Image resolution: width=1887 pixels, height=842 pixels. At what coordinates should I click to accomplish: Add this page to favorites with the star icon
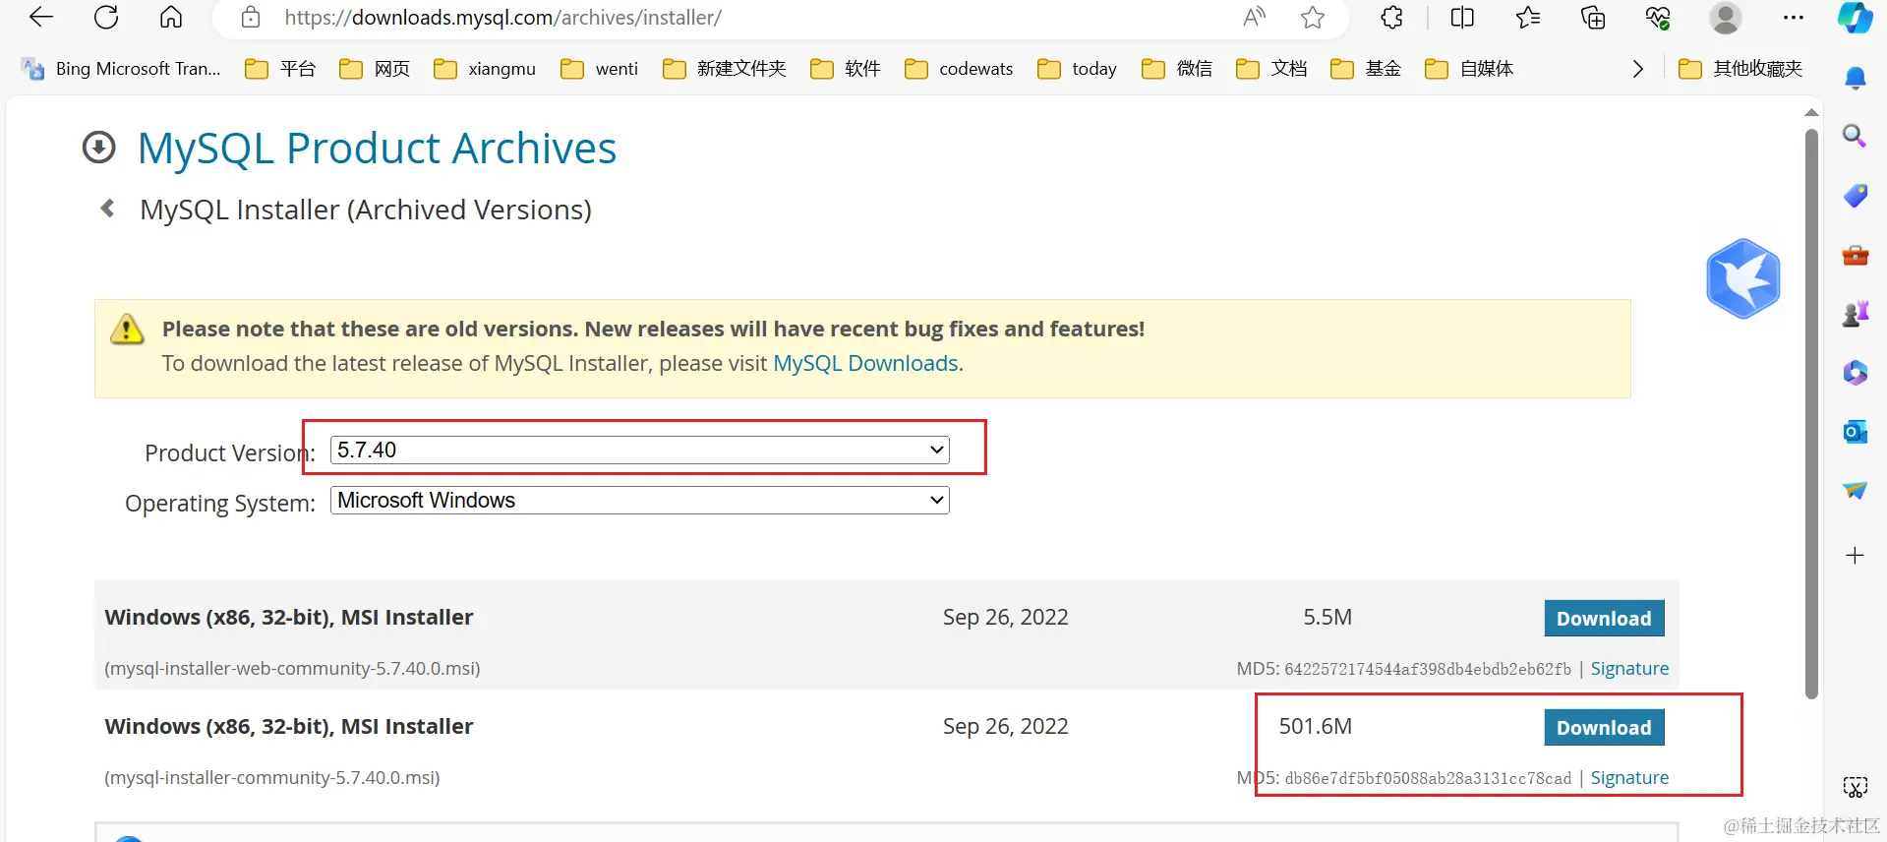point(1313,17)
